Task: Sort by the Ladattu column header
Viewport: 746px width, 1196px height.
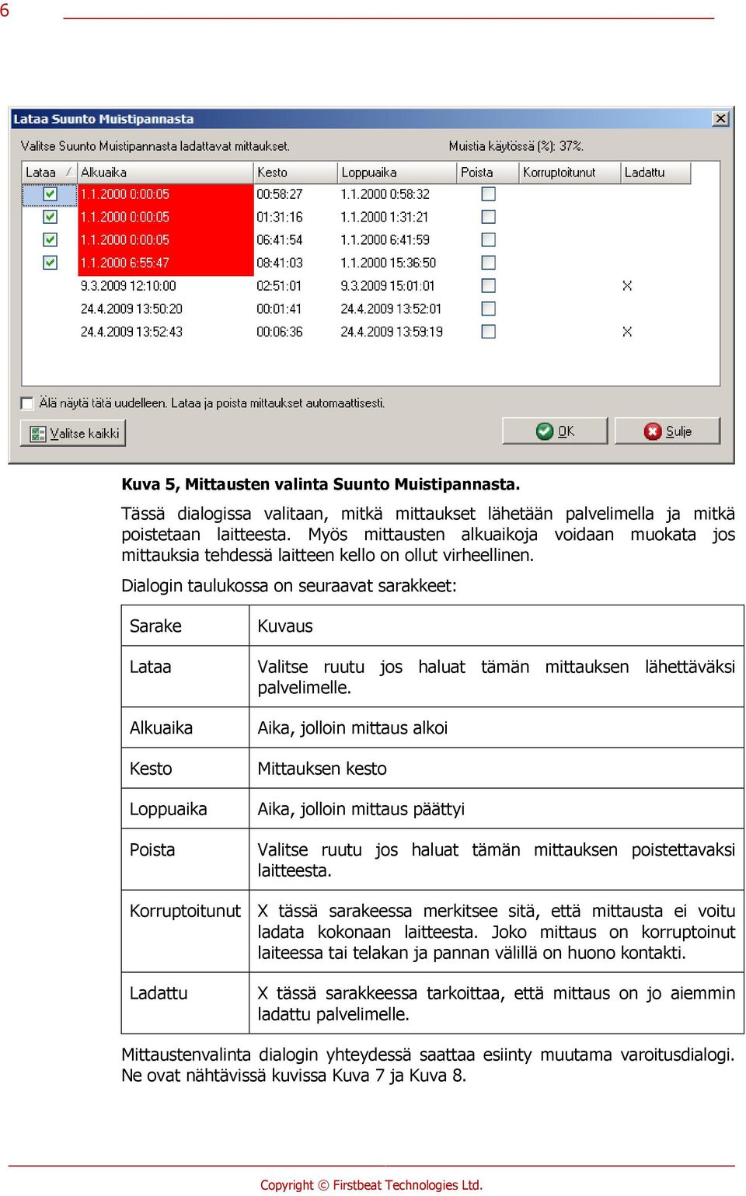Action: click(656, 173)
